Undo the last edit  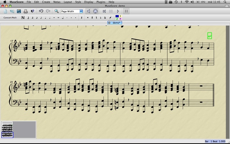click(x=41, y=11)
